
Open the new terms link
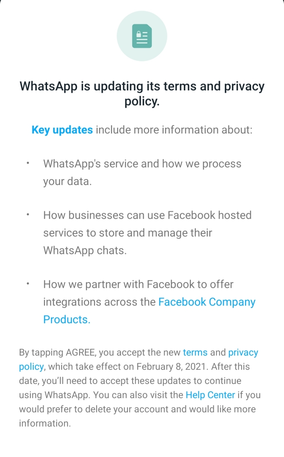(x=195, y=352)
